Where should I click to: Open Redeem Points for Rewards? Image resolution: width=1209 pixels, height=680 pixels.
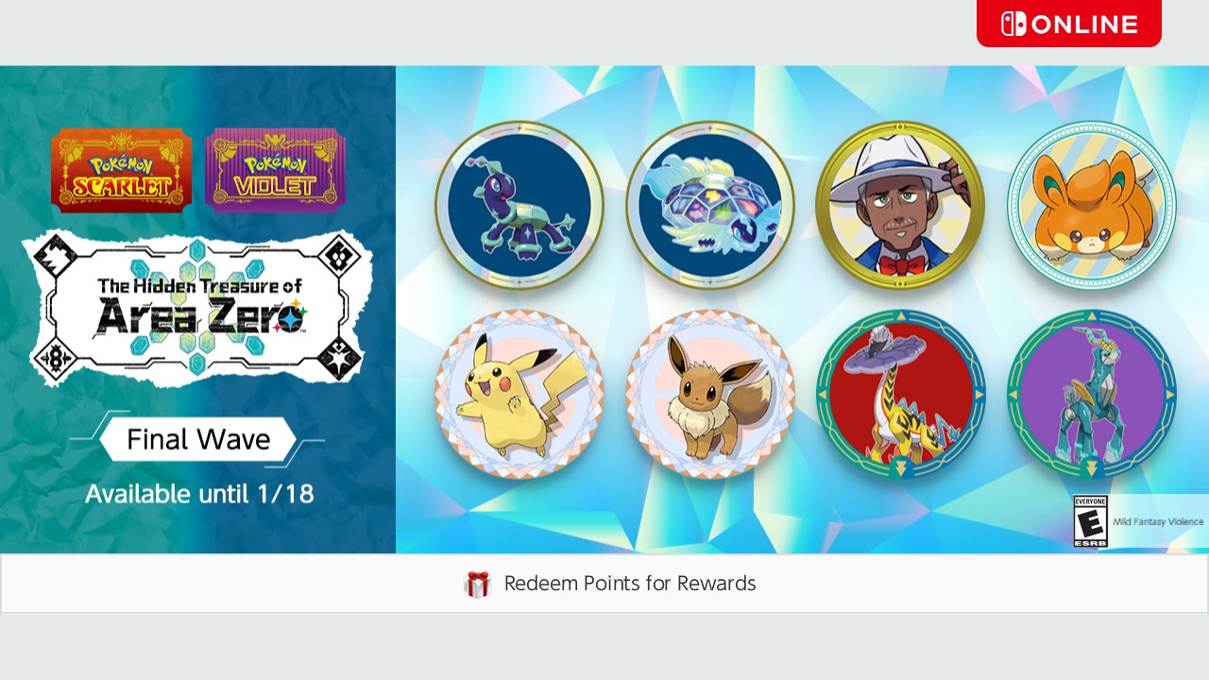(604, 584)
